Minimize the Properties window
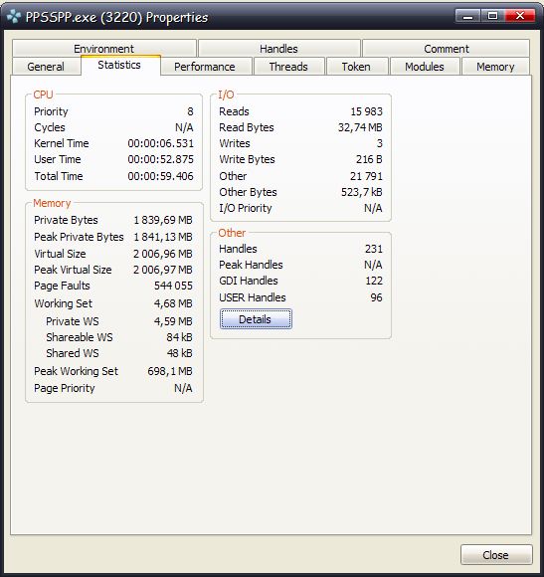 (x=467, y=16)
